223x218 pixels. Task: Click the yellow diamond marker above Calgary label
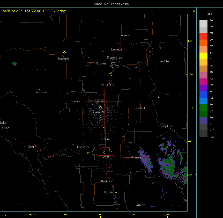pos(105,152)
